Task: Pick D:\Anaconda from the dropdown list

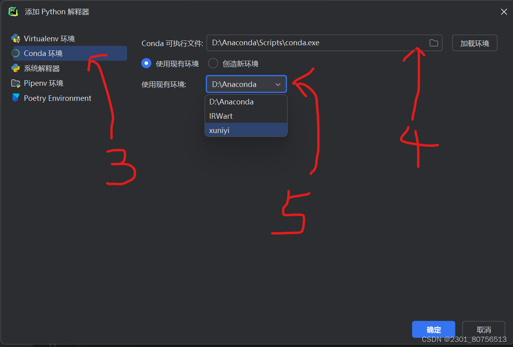Action: tap(246, 102)
